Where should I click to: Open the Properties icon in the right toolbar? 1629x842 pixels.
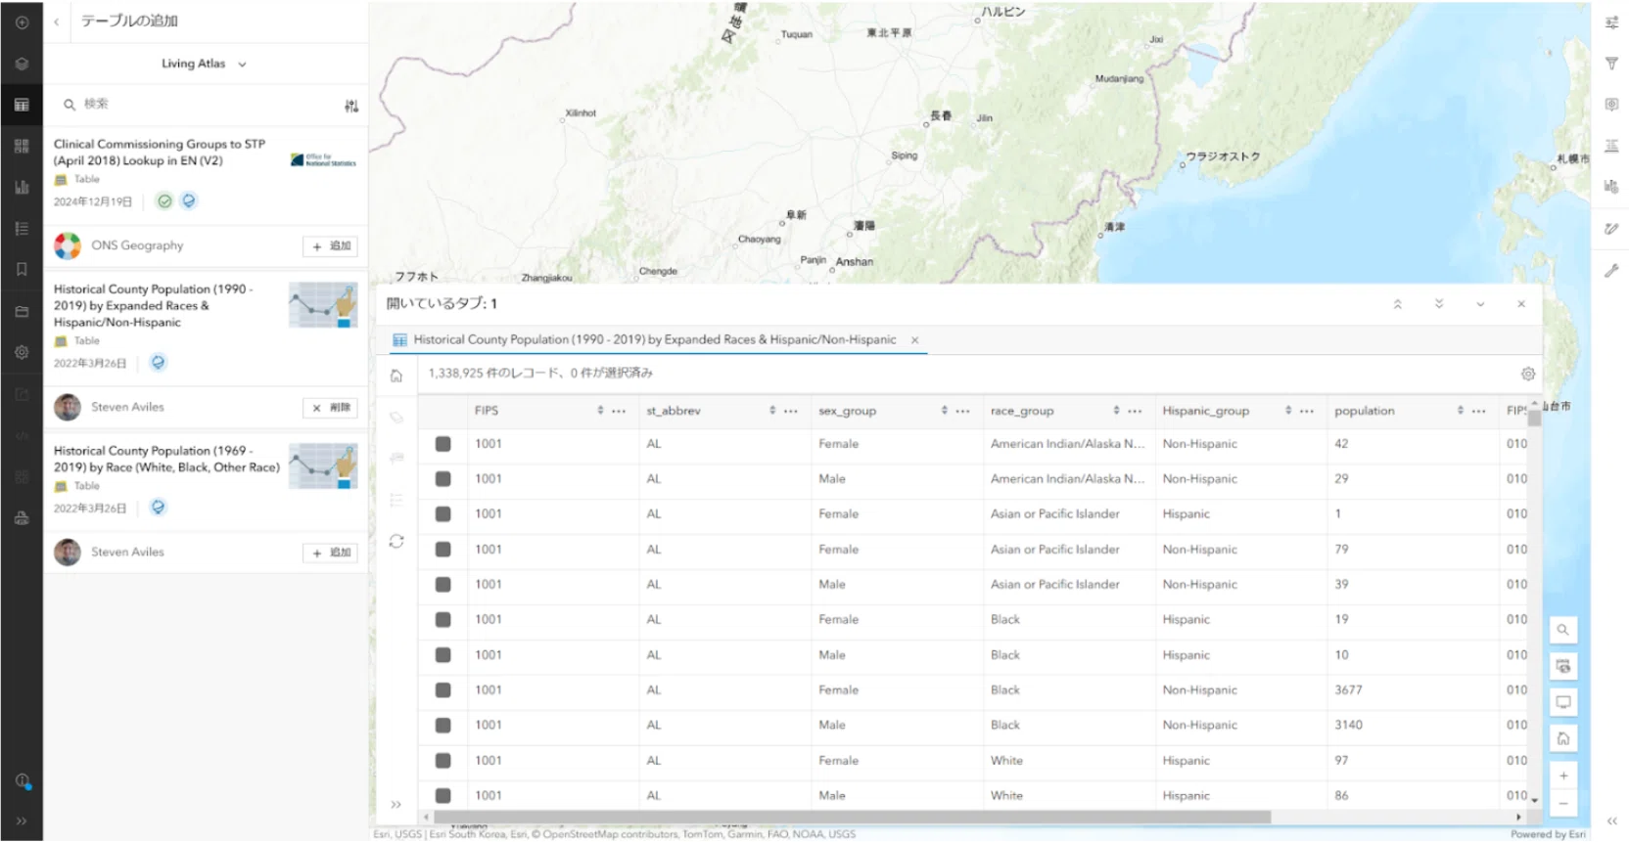(x=1611, y=22)
